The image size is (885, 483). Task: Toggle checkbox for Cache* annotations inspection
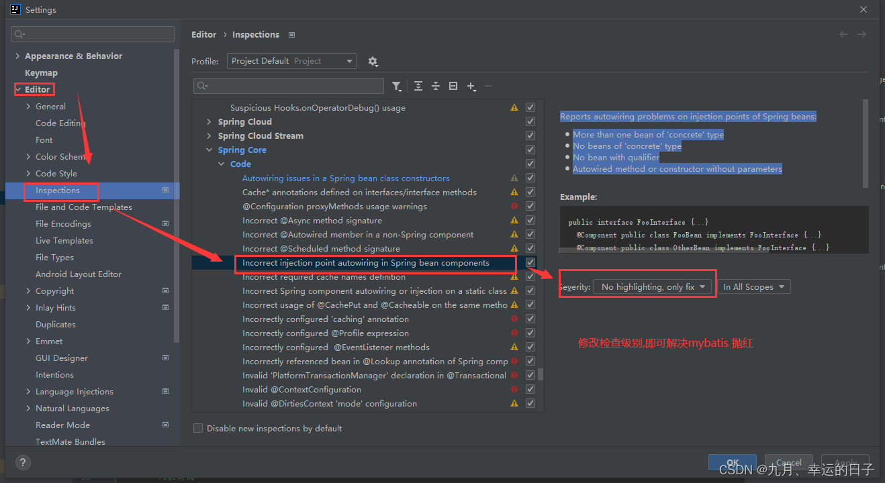point(530,193)
